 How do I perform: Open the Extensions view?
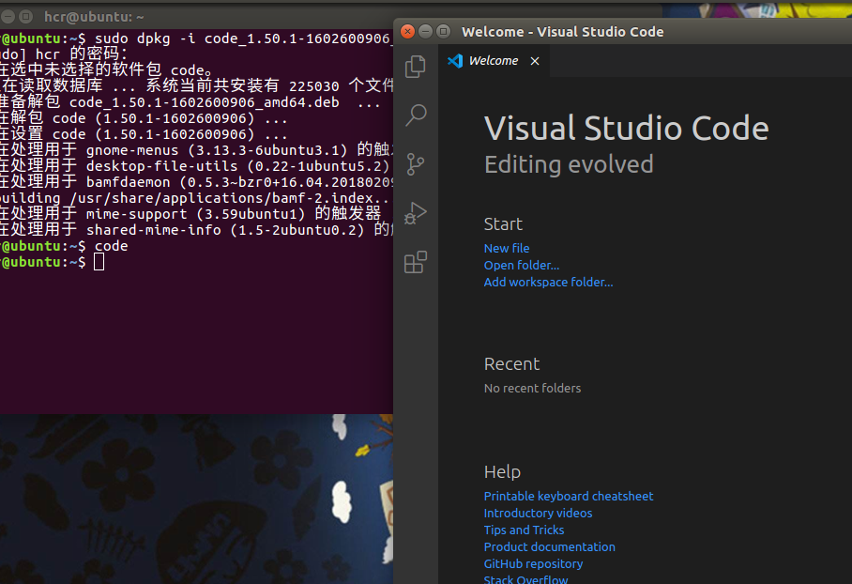coord(416,262)
